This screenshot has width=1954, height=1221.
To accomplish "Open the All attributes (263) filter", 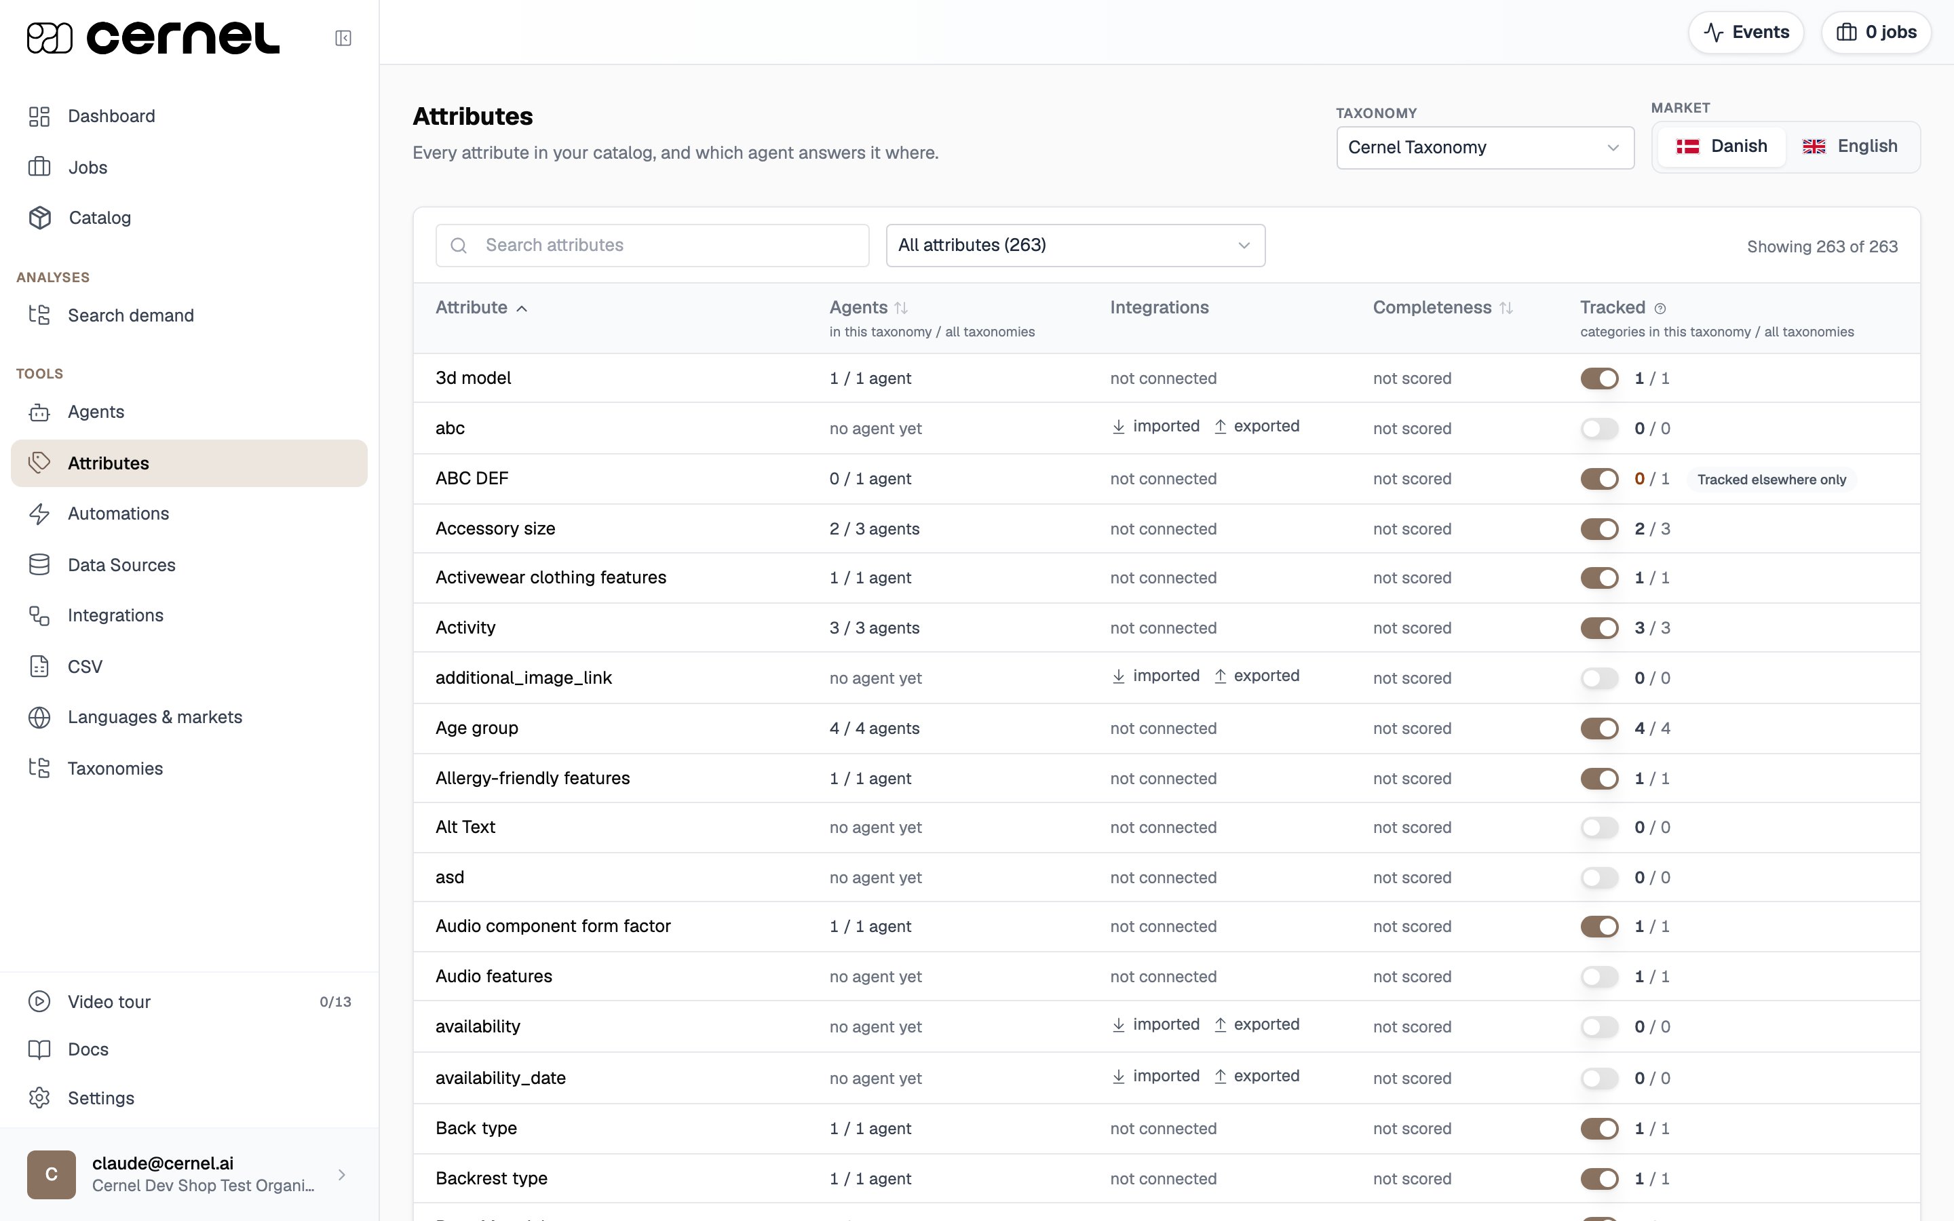I will click(1075, 246).
